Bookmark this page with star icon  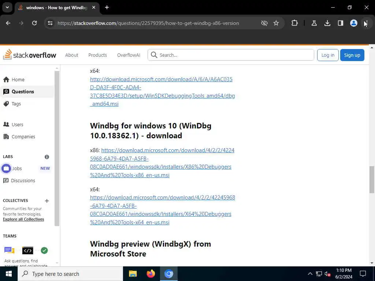276,23
